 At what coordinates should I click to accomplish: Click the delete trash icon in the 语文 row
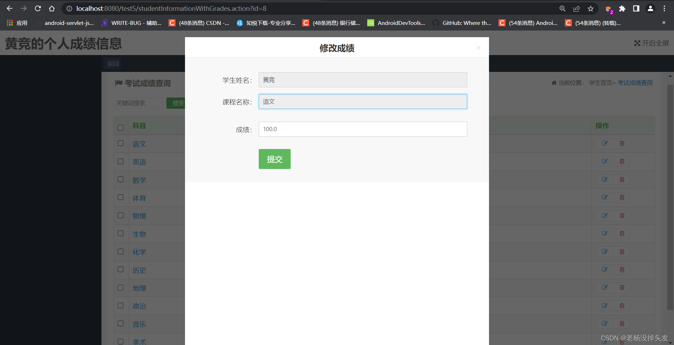622,143
